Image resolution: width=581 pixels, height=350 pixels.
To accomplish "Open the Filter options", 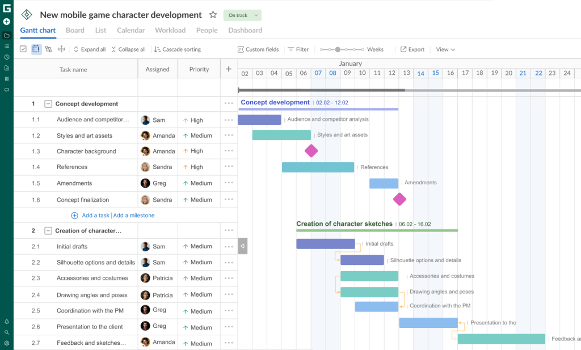I will tap(298, 49).
